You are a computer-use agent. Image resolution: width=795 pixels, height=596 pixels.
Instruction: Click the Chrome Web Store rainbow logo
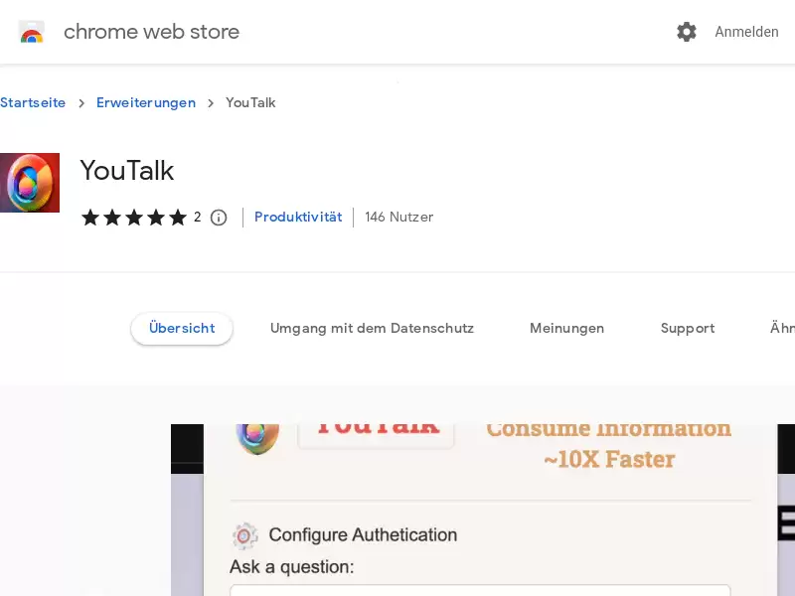tap(32, 32)
